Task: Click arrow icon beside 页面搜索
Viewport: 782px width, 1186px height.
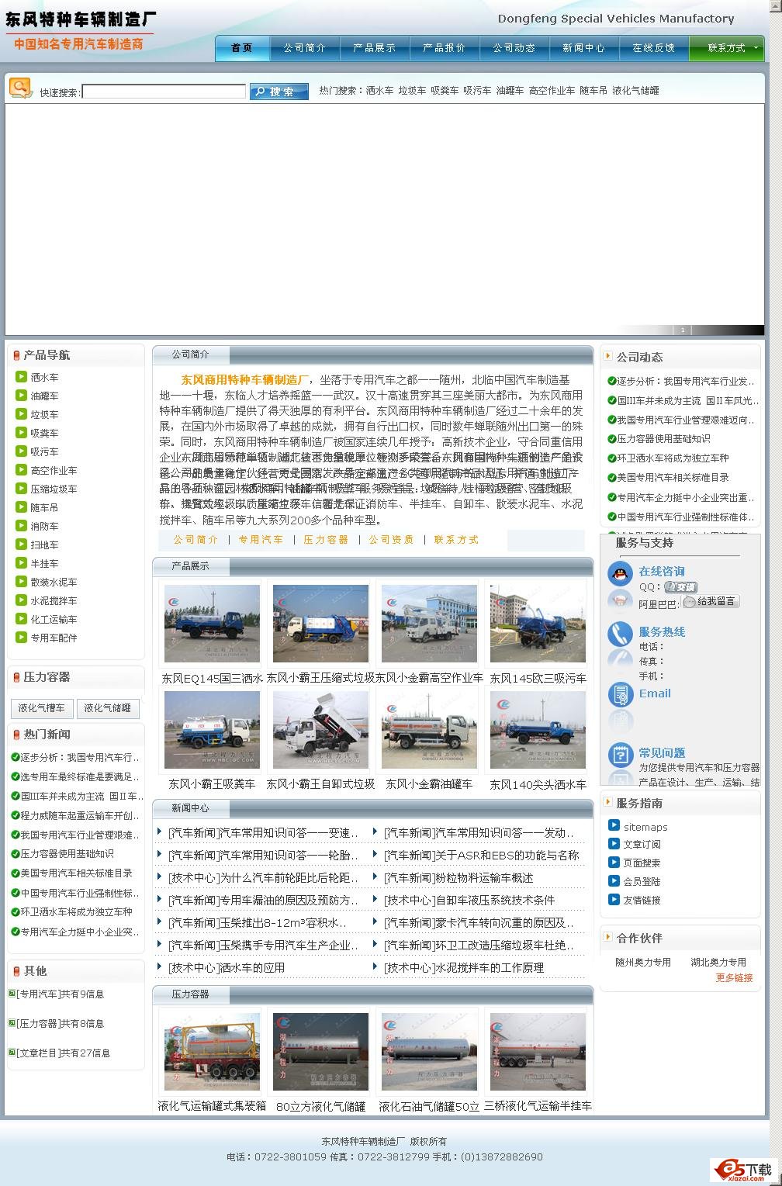Action: click(x=614, y=863)
